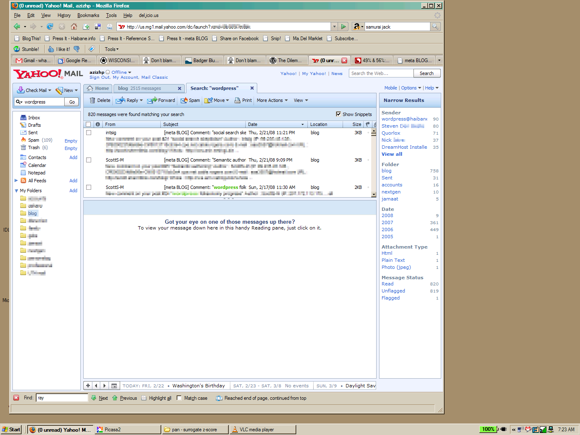Viewport: 580px width, 435px height.
Task: Click the Stumble! toolbar button
Action: click(27, 49)
